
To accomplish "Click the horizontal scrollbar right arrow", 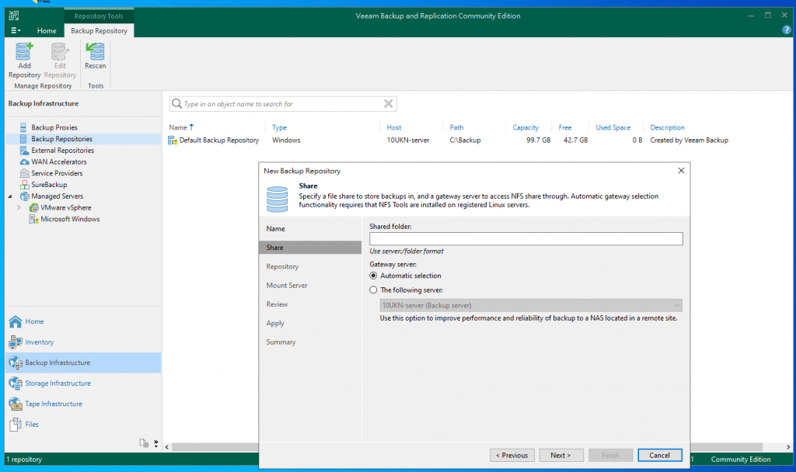I will pyautogui.click(x=788, y=447).
